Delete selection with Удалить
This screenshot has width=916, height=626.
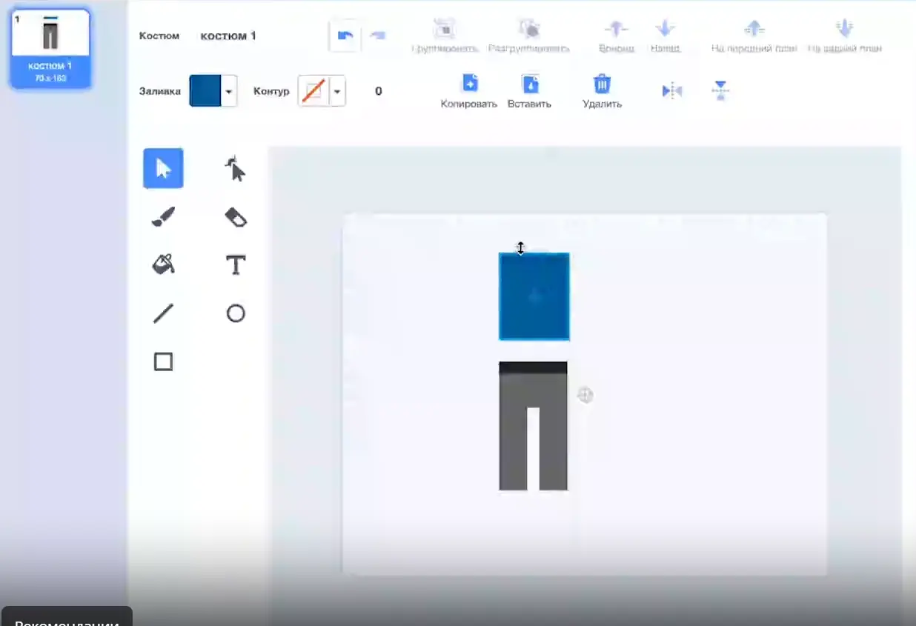pos(602,91)
